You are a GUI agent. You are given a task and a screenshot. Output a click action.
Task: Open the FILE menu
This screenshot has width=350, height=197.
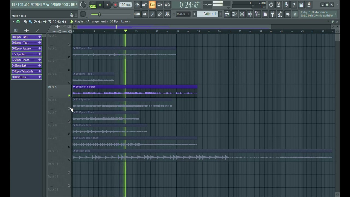tap(14, 5)
